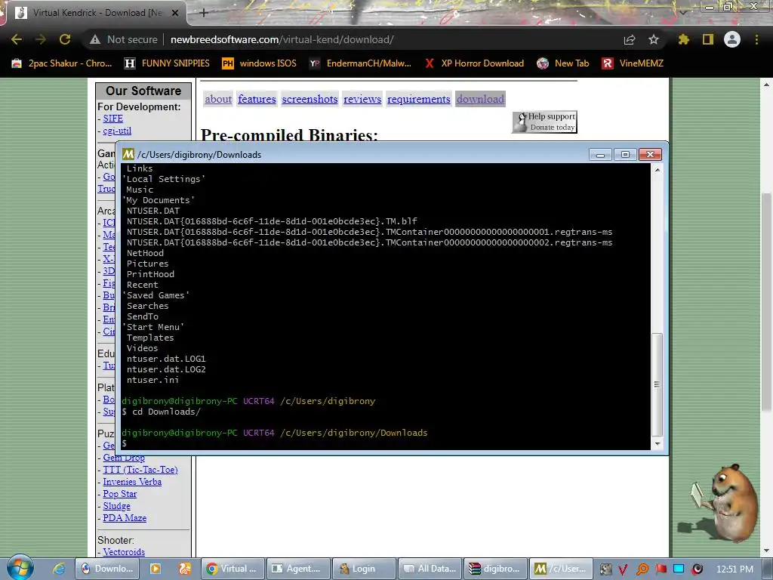Open TTT (Tic-Tac-Toe) link
This screenshot has height=580, width=773.
(x=140, y=470)
